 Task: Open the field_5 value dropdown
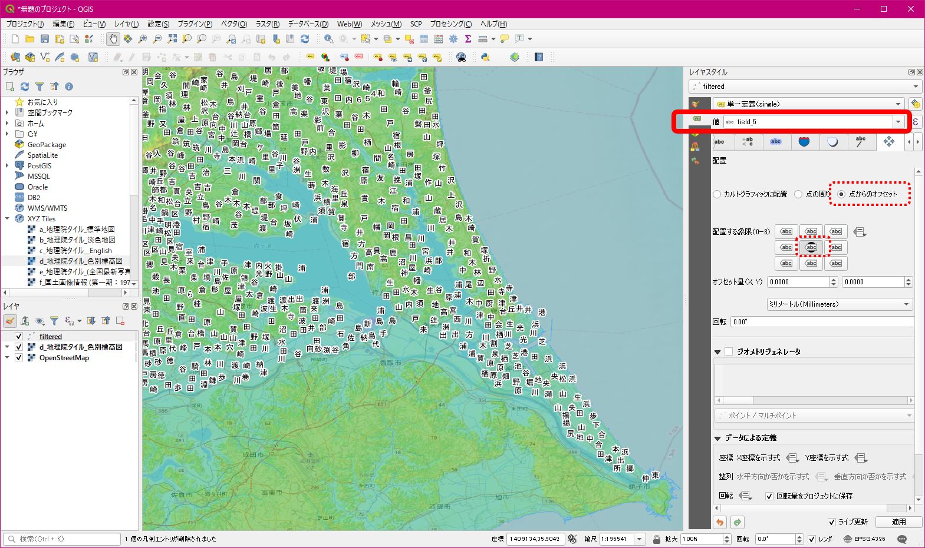pyautogui.click(x=898, y=122)
